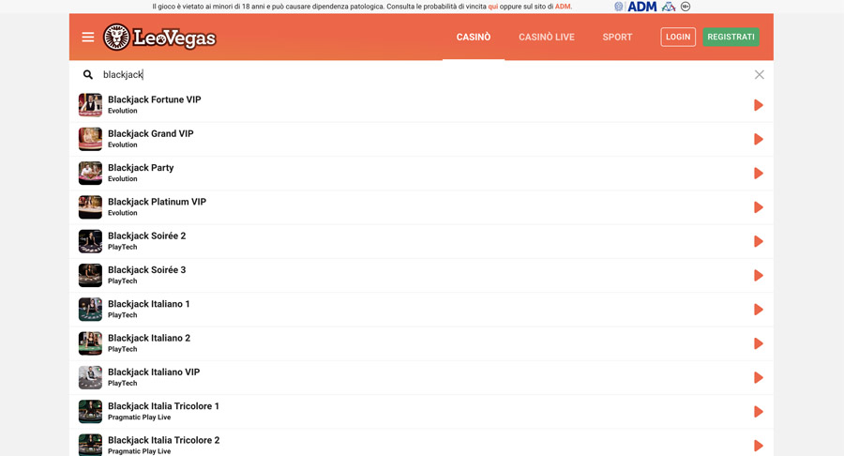Launch Blackjack Platinum VIP play arrow

[759, 207]
